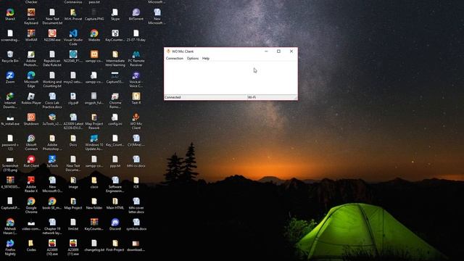Select the Roblox Player icon

[x=31, y=99]
